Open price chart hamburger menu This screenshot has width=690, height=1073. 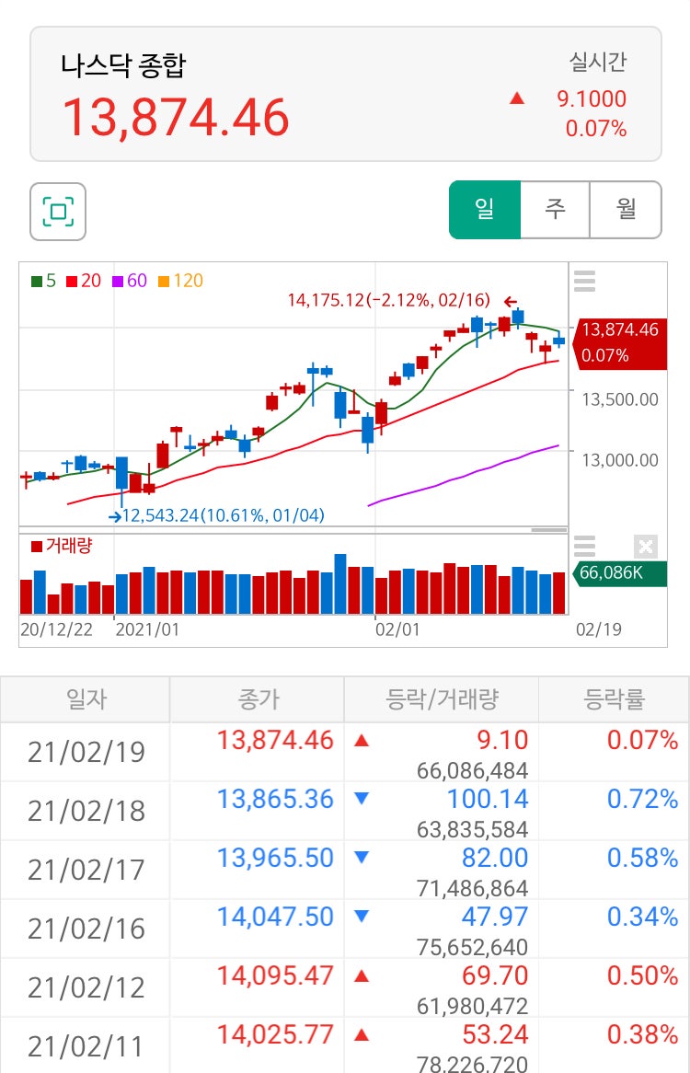585,282
